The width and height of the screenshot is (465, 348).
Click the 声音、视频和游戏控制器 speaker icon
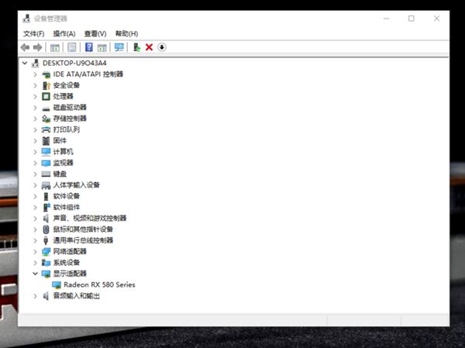point(46,219)
